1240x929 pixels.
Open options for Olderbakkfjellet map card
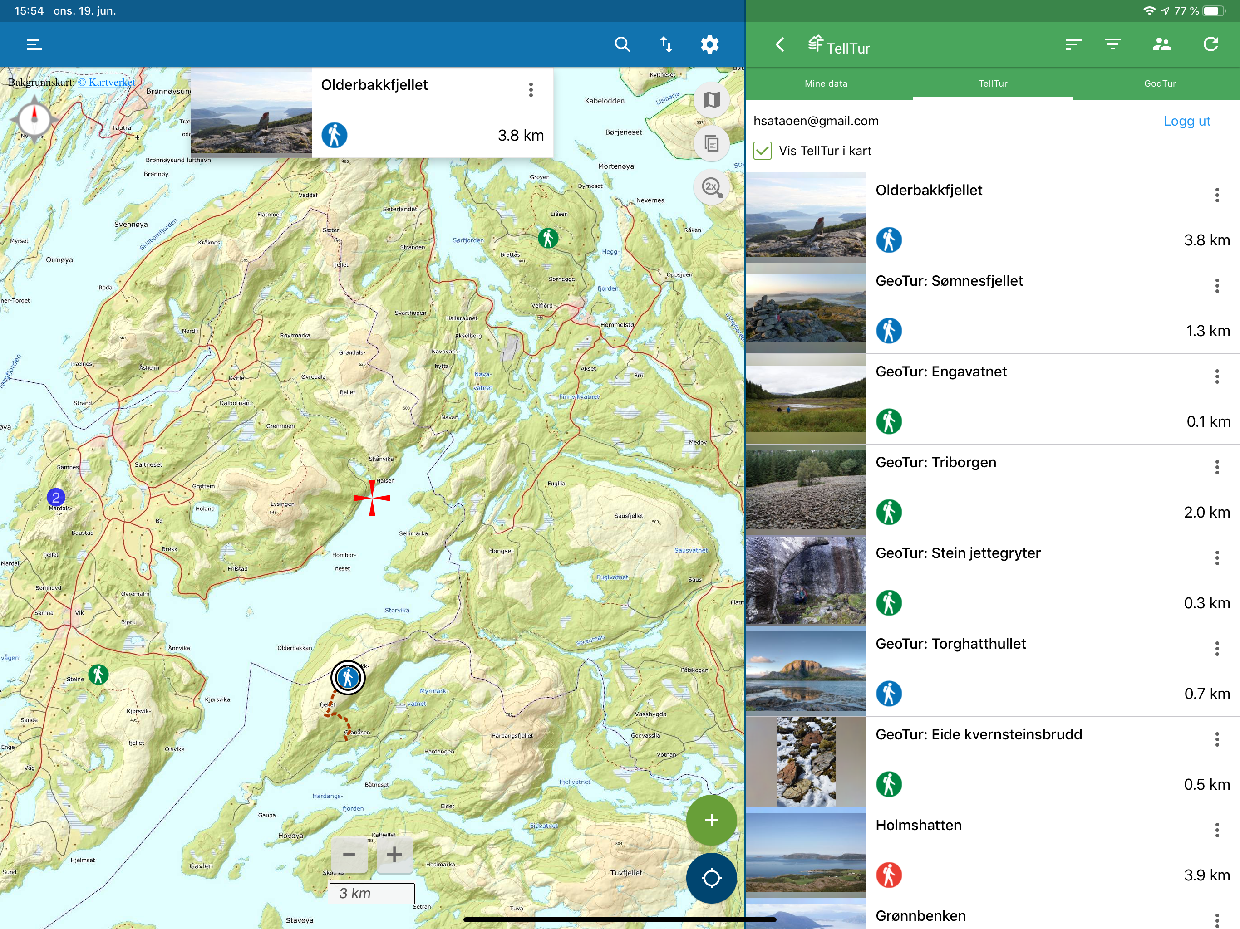531,90
